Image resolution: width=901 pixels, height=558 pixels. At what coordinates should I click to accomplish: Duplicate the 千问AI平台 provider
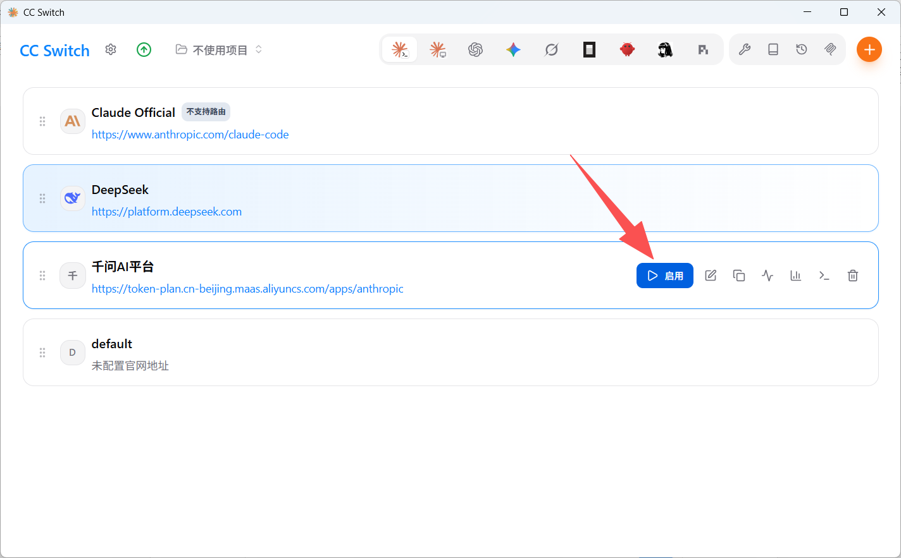(x=739, y=276)
